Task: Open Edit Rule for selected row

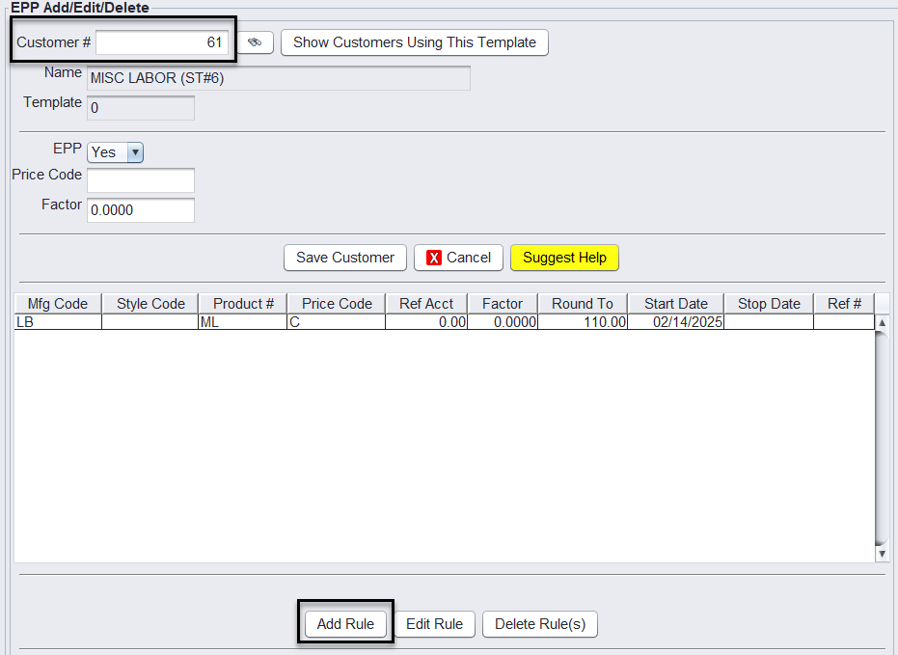Action: pos(434,624)
